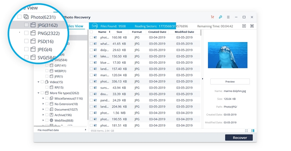
Task: Stop the scan with the stop icon
Action: tap(252, 26)
